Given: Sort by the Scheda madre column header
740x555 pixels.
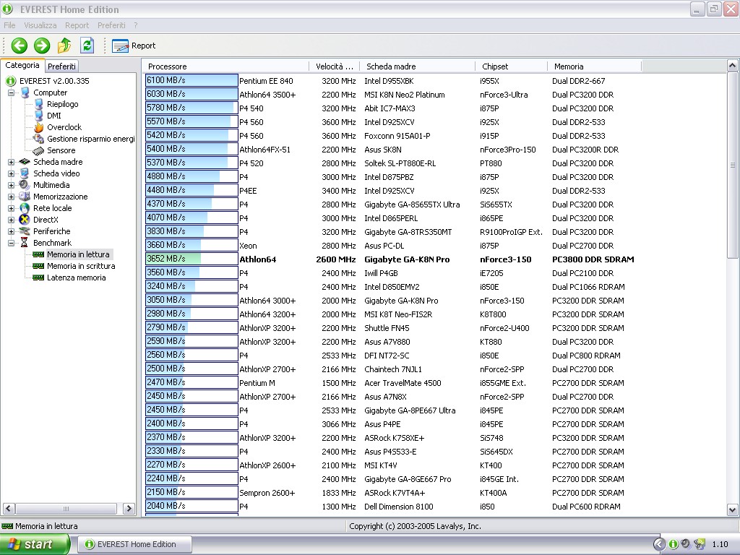Looking at the screenshot, I should tap(417, 66).
